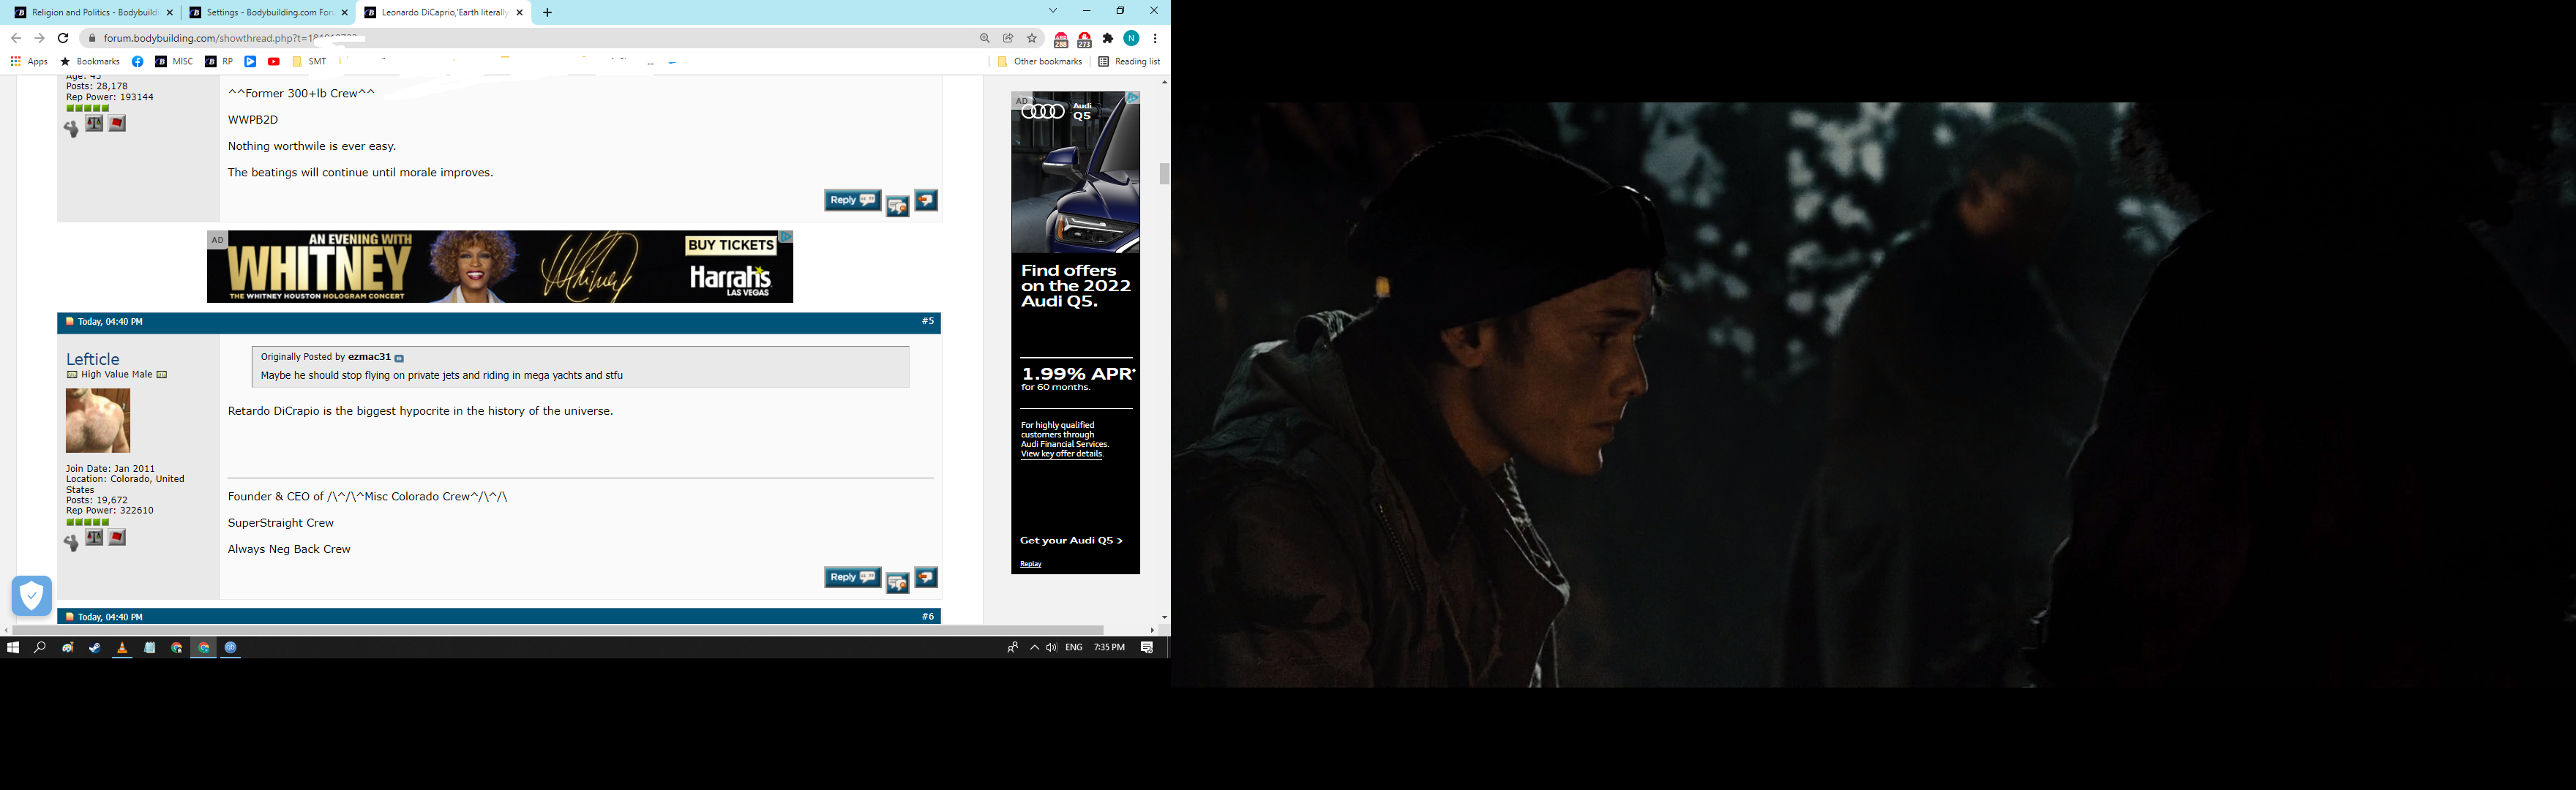The image size is (2576, 790).
Task: Add reputation to Lefticle using scales icon
Action: click(94, 537)
